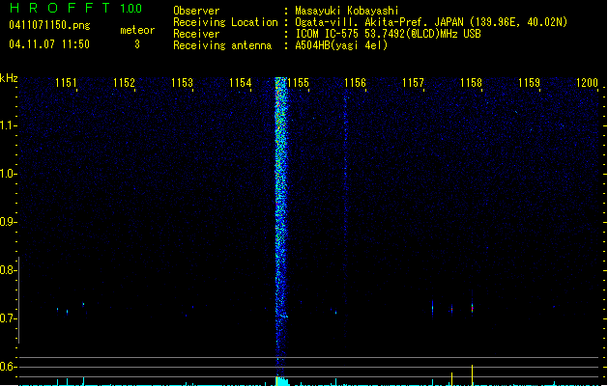
Task: Click the 0.6 frequency axis label
Action: click(x=8, y=367)
